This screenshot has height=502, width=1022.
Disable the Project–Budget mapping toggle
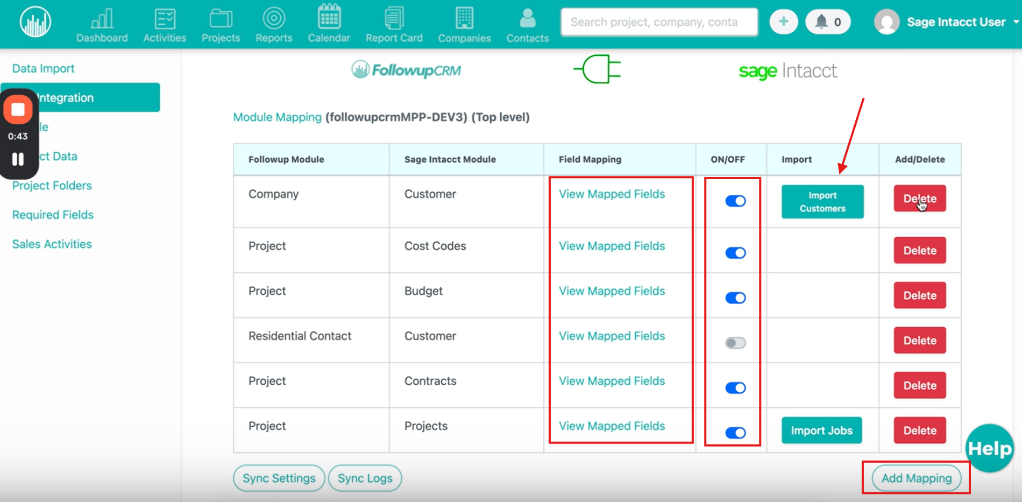coord(735,298)
